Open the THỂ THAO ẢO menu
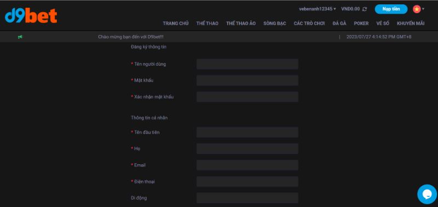The image size is (438, 207). (241, 24)
